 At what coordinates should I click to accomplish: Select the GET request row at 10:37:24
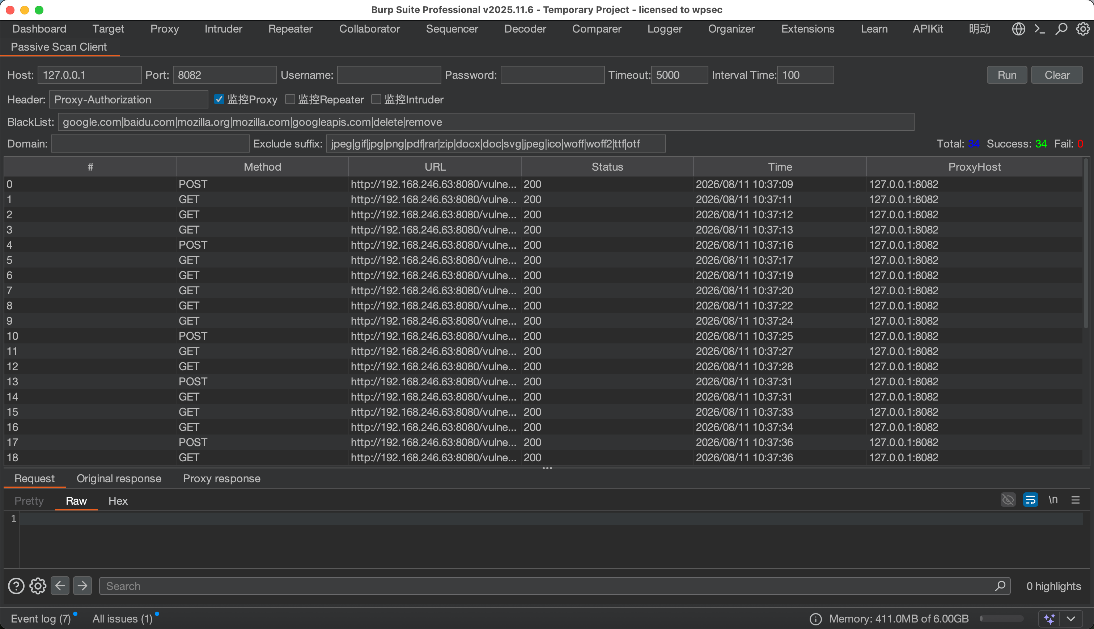[543, 321]
